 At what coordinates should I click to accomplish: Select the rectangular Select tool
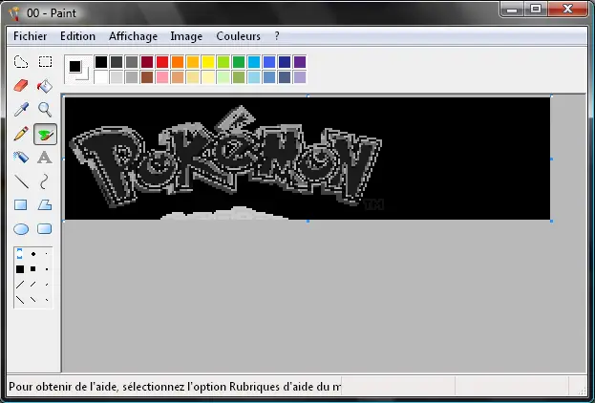(x=45, y=62)
